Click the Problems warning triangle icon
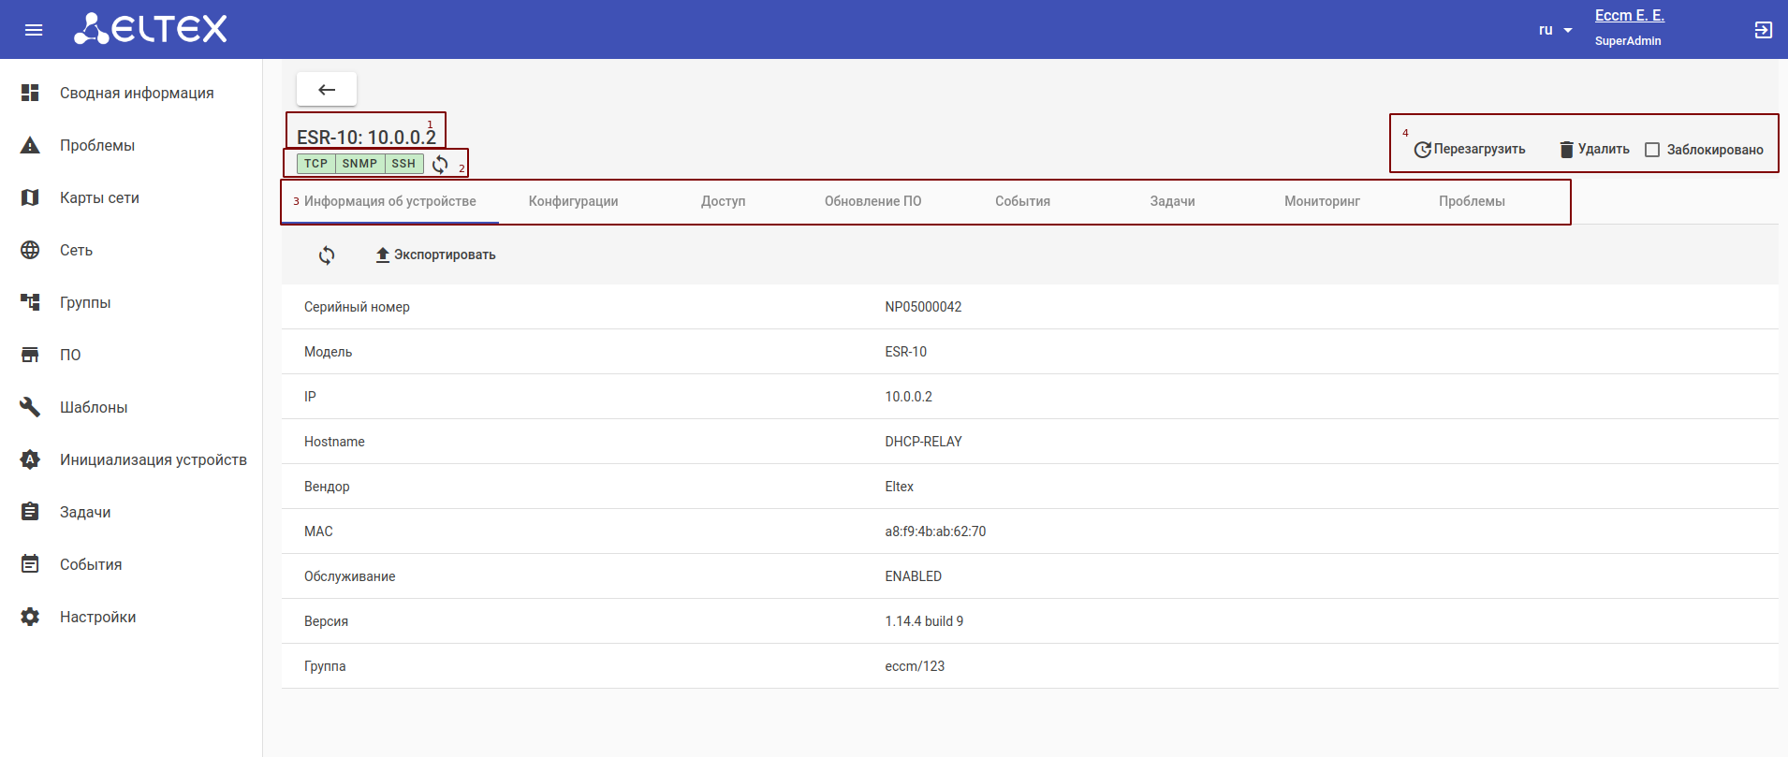Image resolution: width=1788 pixels, height=757 pixels. pyautogui.click(x=30, y=145)
